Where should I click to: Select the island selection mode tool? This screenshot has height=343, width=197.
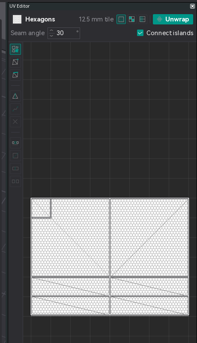(15, 49)
